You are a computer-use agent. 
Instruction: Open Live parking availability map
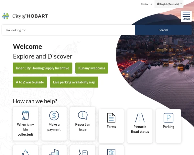click(74, 82)
